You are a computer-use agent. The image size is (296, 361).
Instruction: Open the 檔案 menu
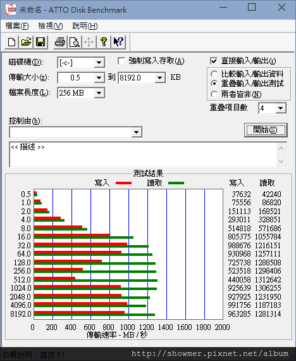17,26
